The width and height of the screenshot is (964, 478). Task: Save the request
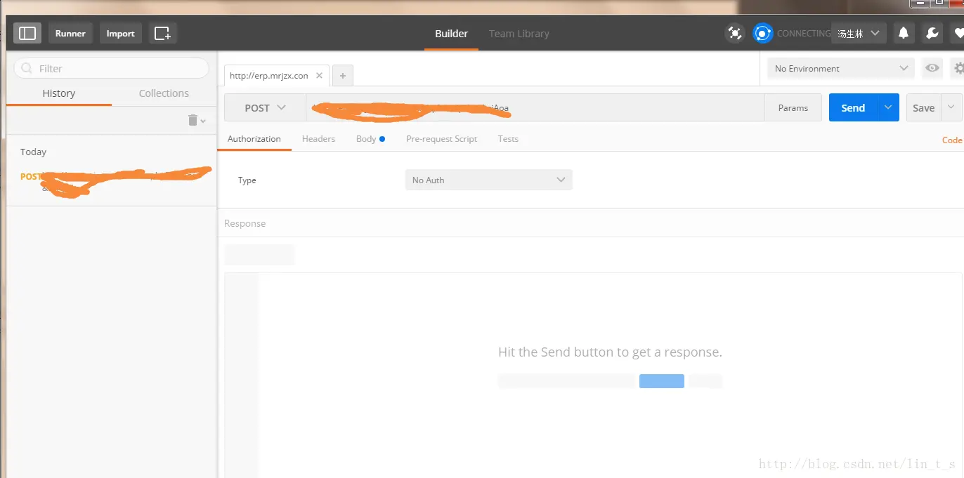click(923, 107)
